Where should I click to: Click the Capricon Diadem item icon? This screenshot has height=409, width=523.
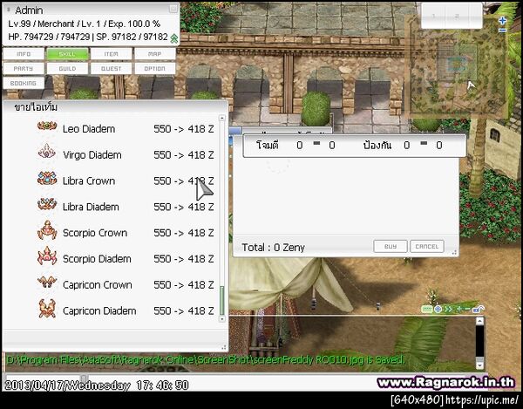pyautogui.click(x=47, y=308)
